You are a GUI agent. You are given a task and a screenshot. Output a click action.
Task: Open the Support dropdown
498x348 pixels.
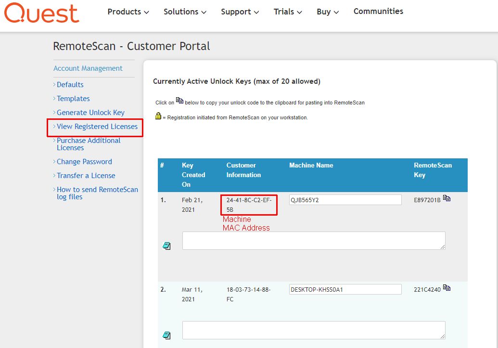tap(239, 11)
